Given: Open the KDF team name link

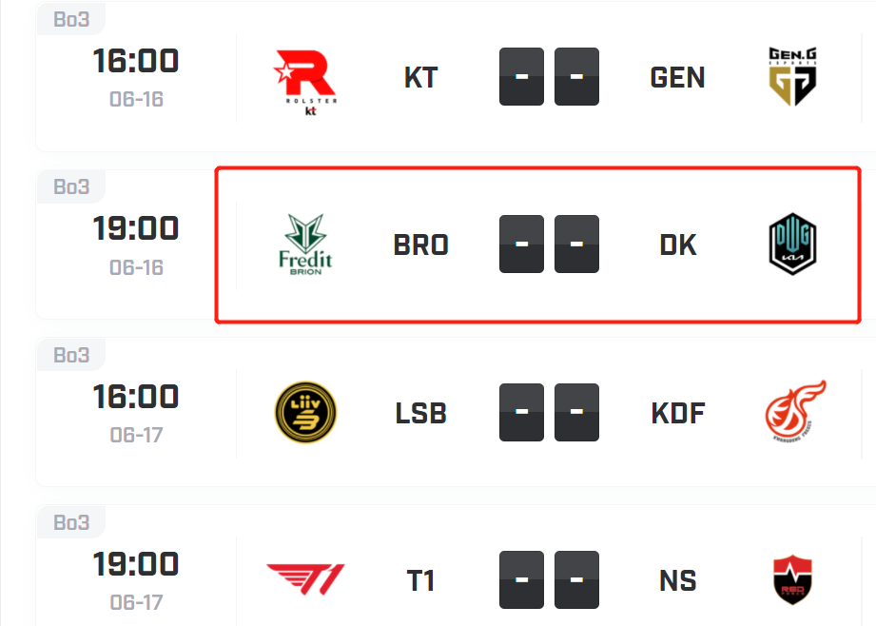Looking at the screenshot, I should 677,413.
